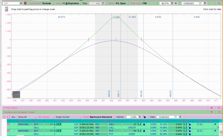This screenshot has width=223, height=136.
Task: Expand the Price Slices section
Action: click(x=4, y=108)
